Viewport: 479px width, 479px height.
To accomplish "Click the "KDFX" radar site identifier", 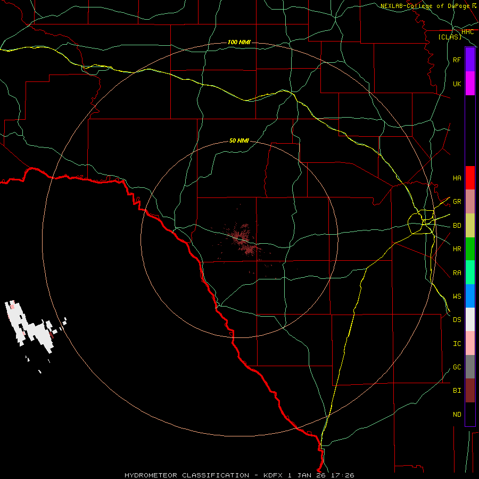I will click(x=274, y=475).
